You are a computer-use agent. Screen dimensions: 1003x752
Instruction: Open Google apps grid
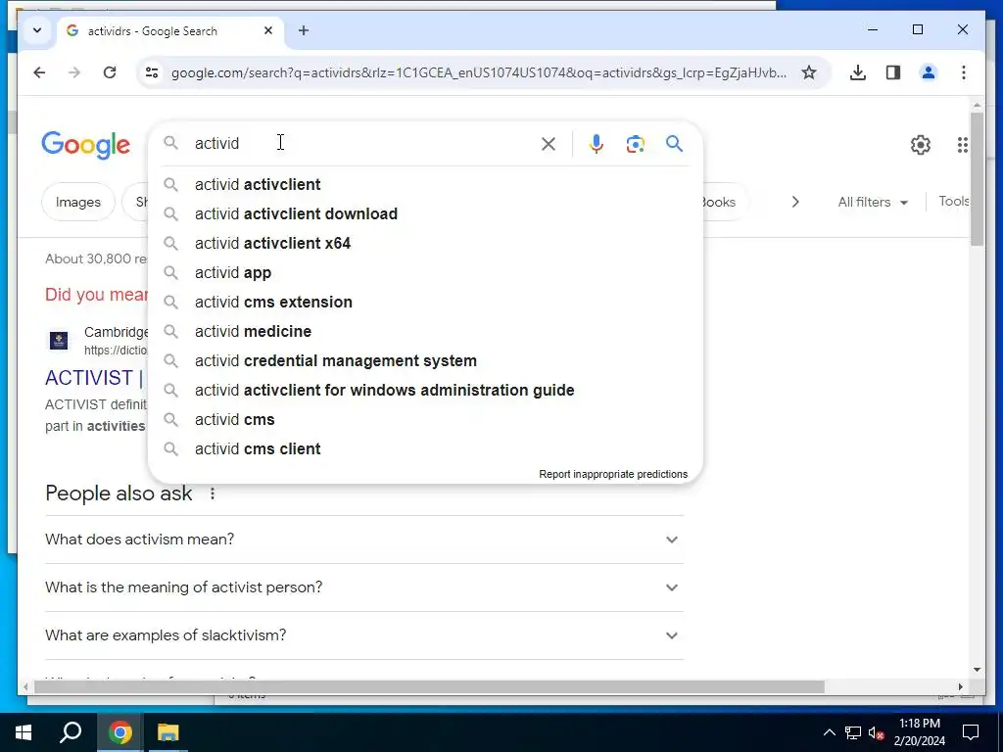pos(963,145)
